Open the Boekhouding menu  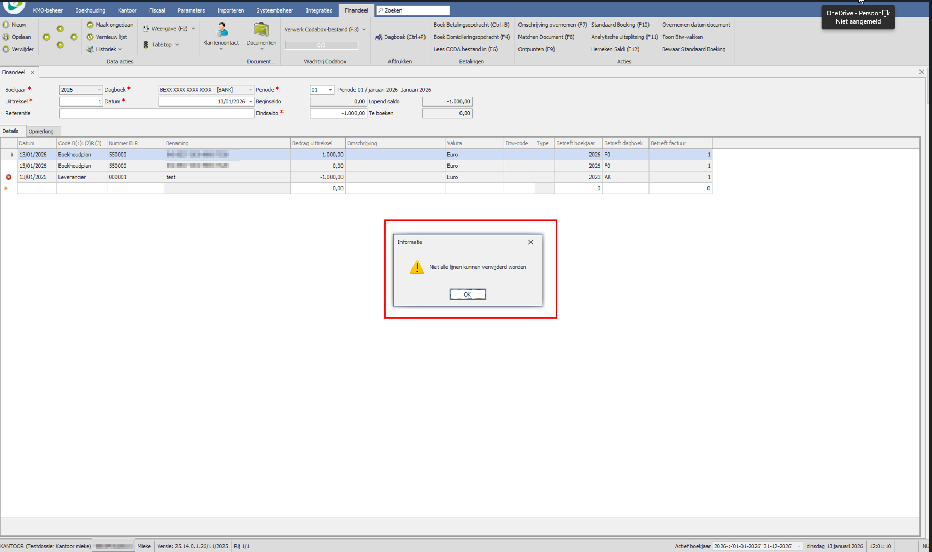pos(90,10)
